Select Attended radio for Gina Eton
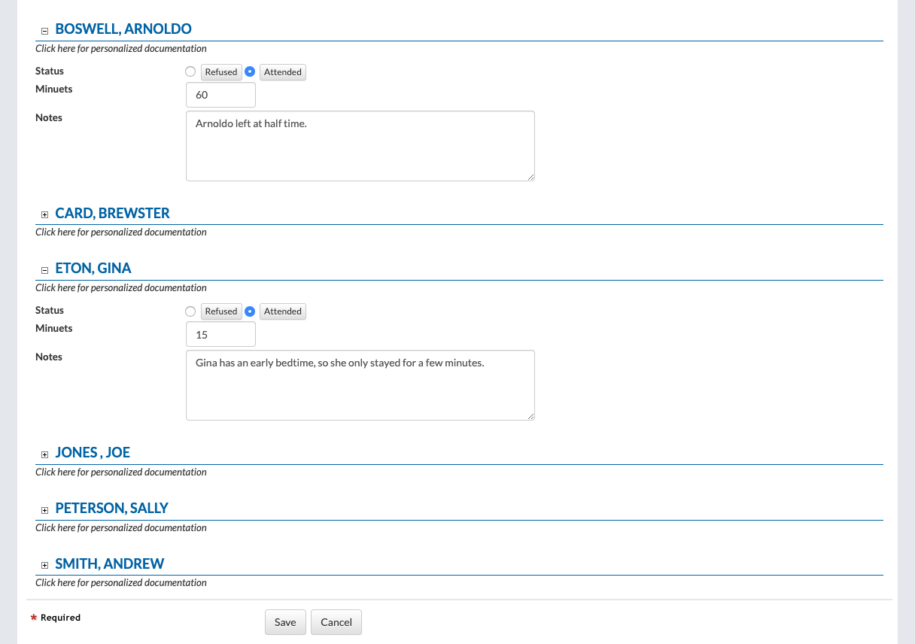915x644 pixels. (x=251, y=311)
